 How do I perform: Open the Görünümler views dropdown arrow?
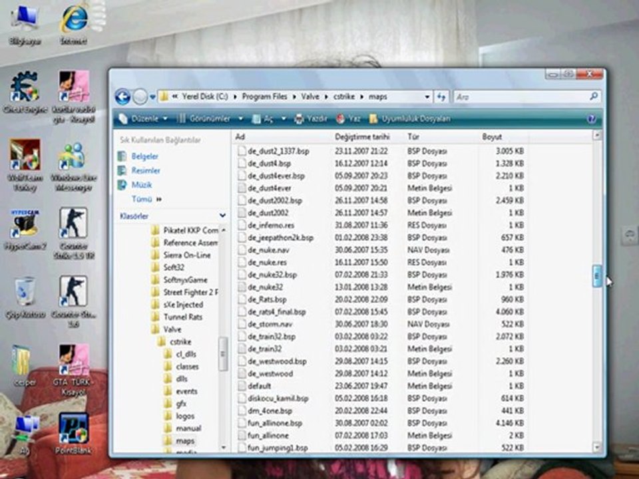(240, 119)
